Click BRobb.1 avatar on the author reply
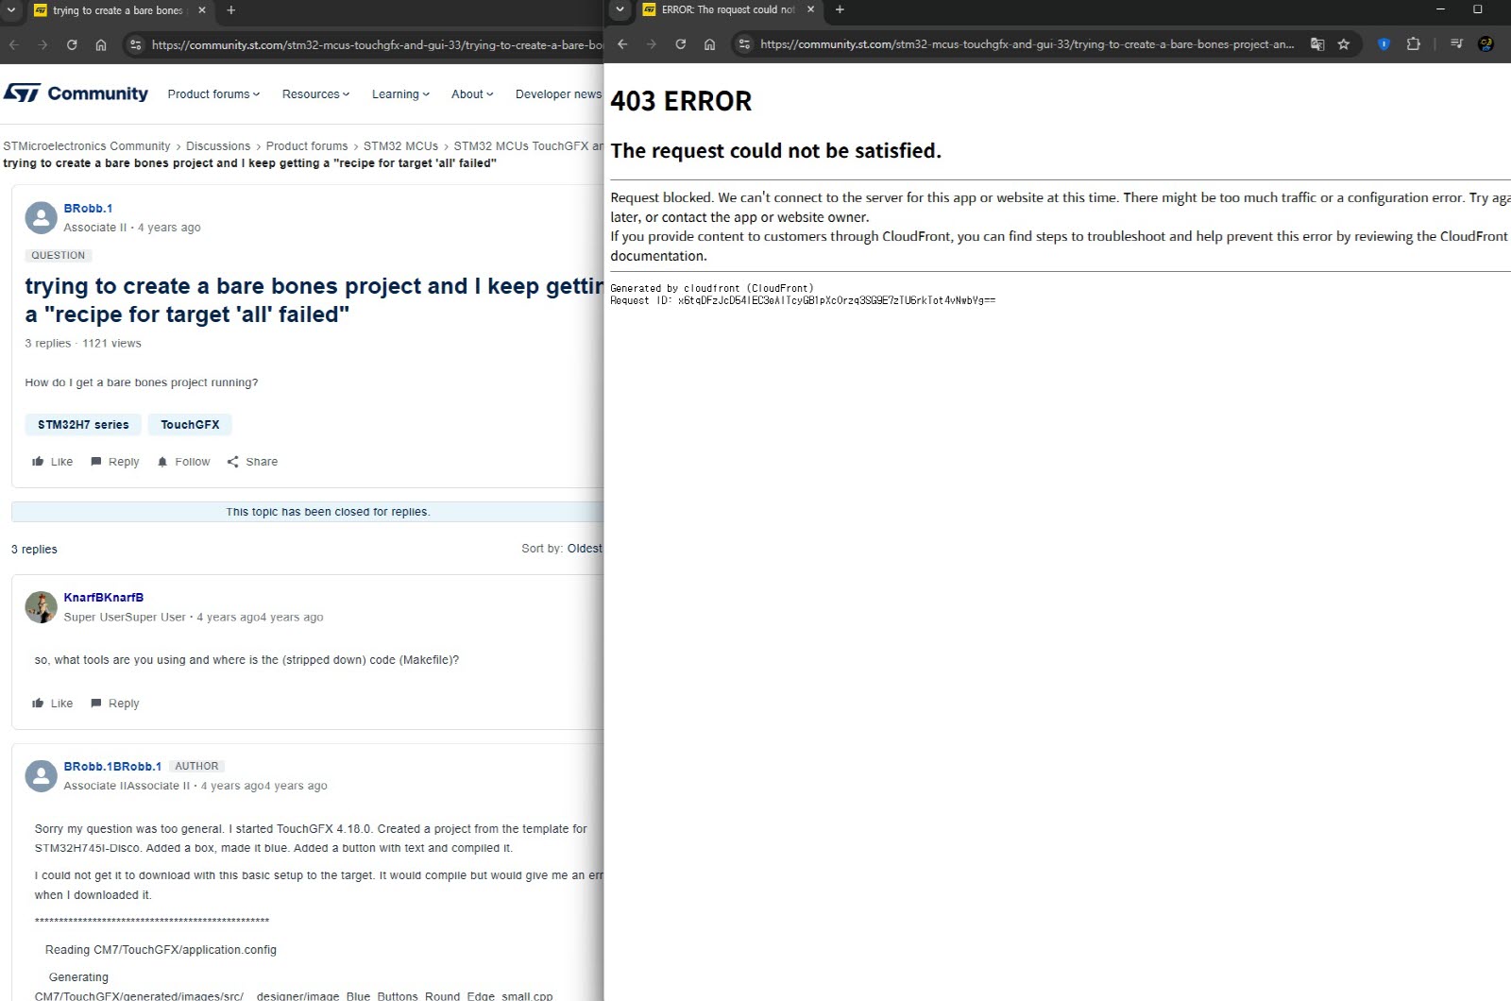 coord(41,776)
